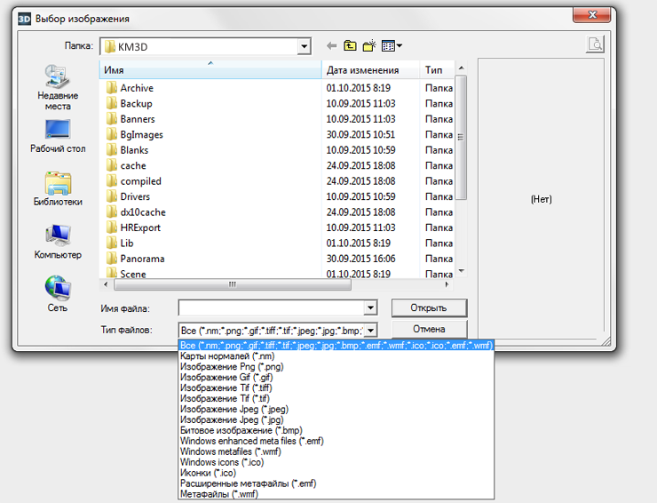Select the Backup folder
This screenshot has height=503, width=657.
[136, 103]
